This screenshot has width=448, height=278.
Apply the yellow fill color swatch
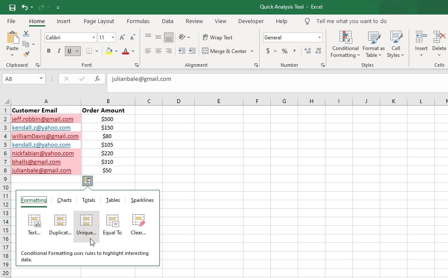point(109,51)
